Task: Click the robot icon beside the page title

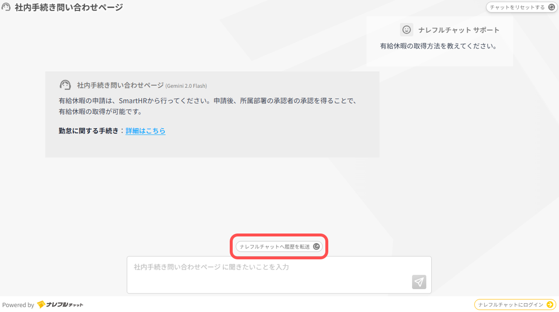Action: click(5, 7)
